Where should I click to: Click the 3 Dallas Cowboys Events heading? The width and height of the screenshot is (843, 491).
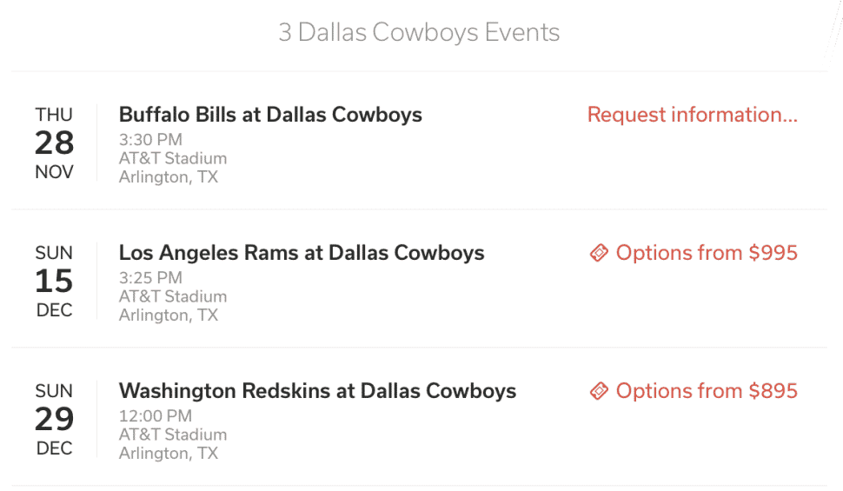pos(419,32)
